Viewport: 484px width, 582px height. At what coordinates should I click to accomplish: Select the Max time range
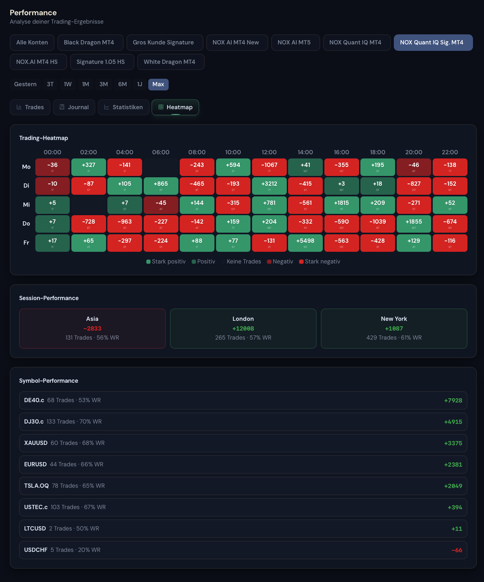click(x=158, y=84)
